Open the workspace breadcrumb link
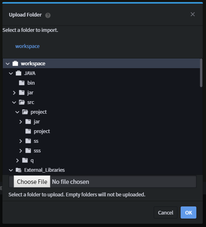The height and width of the screenshot is (227, 206). [27, 46]
